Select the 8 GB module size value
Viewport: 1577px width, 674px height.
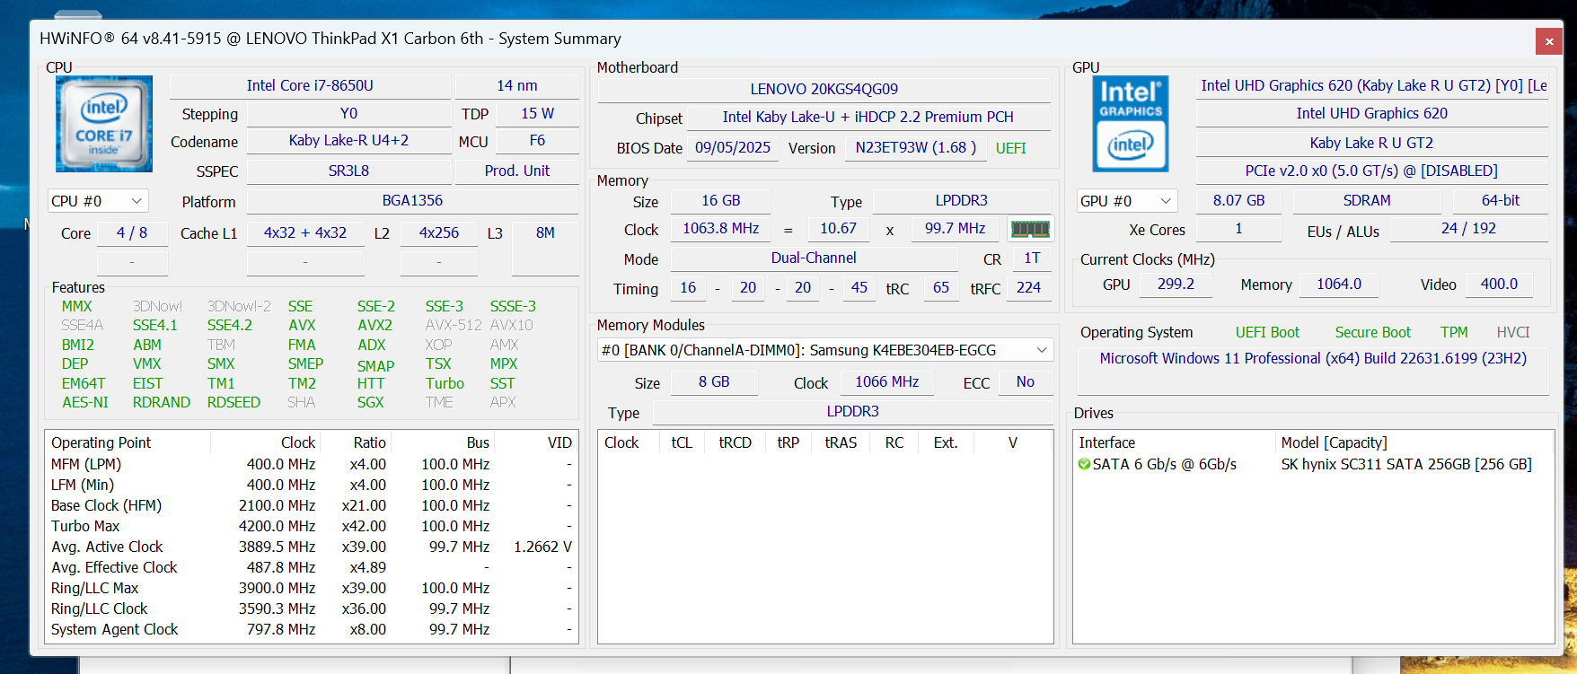714,382
